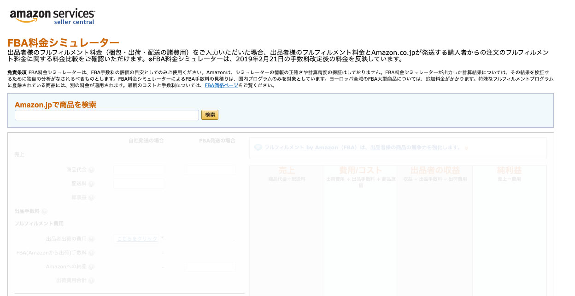Image resolution: width=575 pixels, height=296 pixels.
Task: Click the Amazon Services Seller Central logo
Action: pyautogui.click(x=52, y=16)
